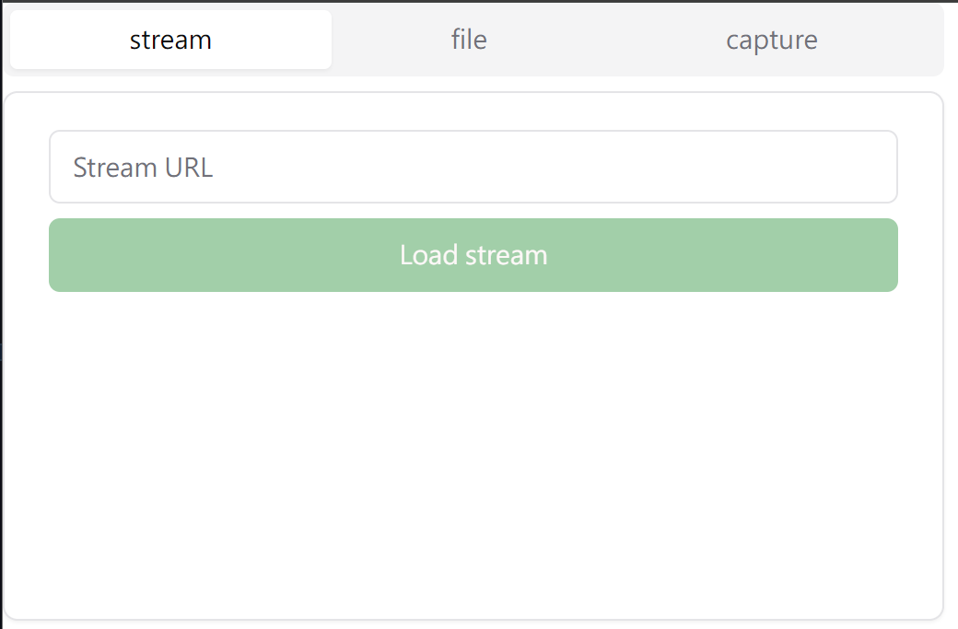Show the capture source options
This screenshot has width=958, height=629.
[x=771, y=41]
